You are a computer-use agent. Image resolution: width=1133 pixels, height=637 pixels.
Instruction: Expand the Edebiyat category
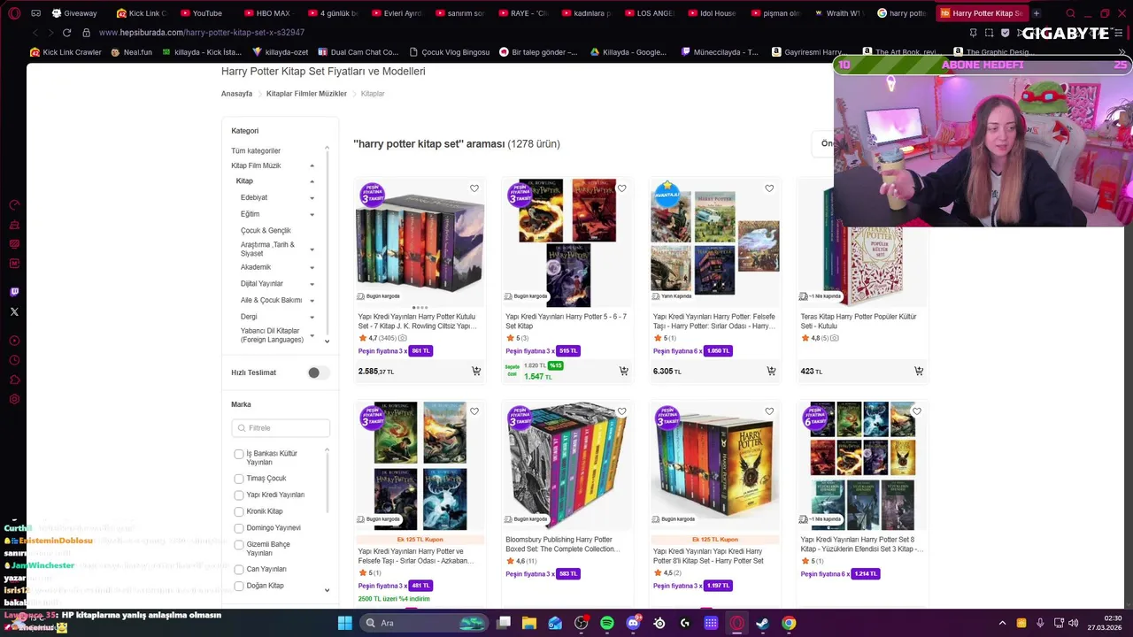point(312,198)
